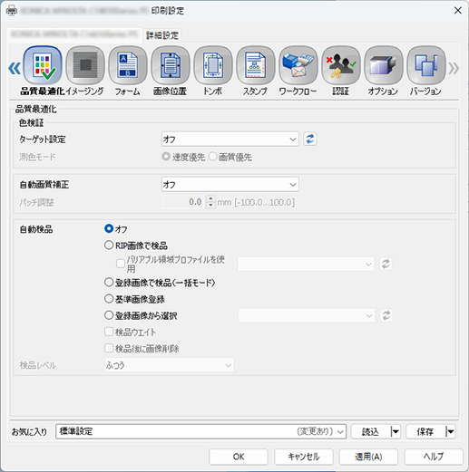Open the variable area profile dropdown
Screen dimensions: 469x472
(x=306, y=264)
